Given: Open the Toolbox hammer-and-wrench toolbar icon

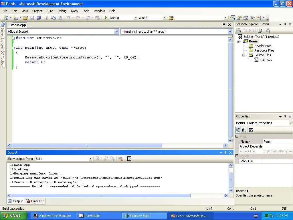Looking at the screenshot, I should tap(252, 18).
